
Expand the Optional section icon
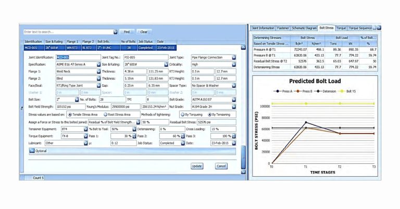click(x=32, y=151)
